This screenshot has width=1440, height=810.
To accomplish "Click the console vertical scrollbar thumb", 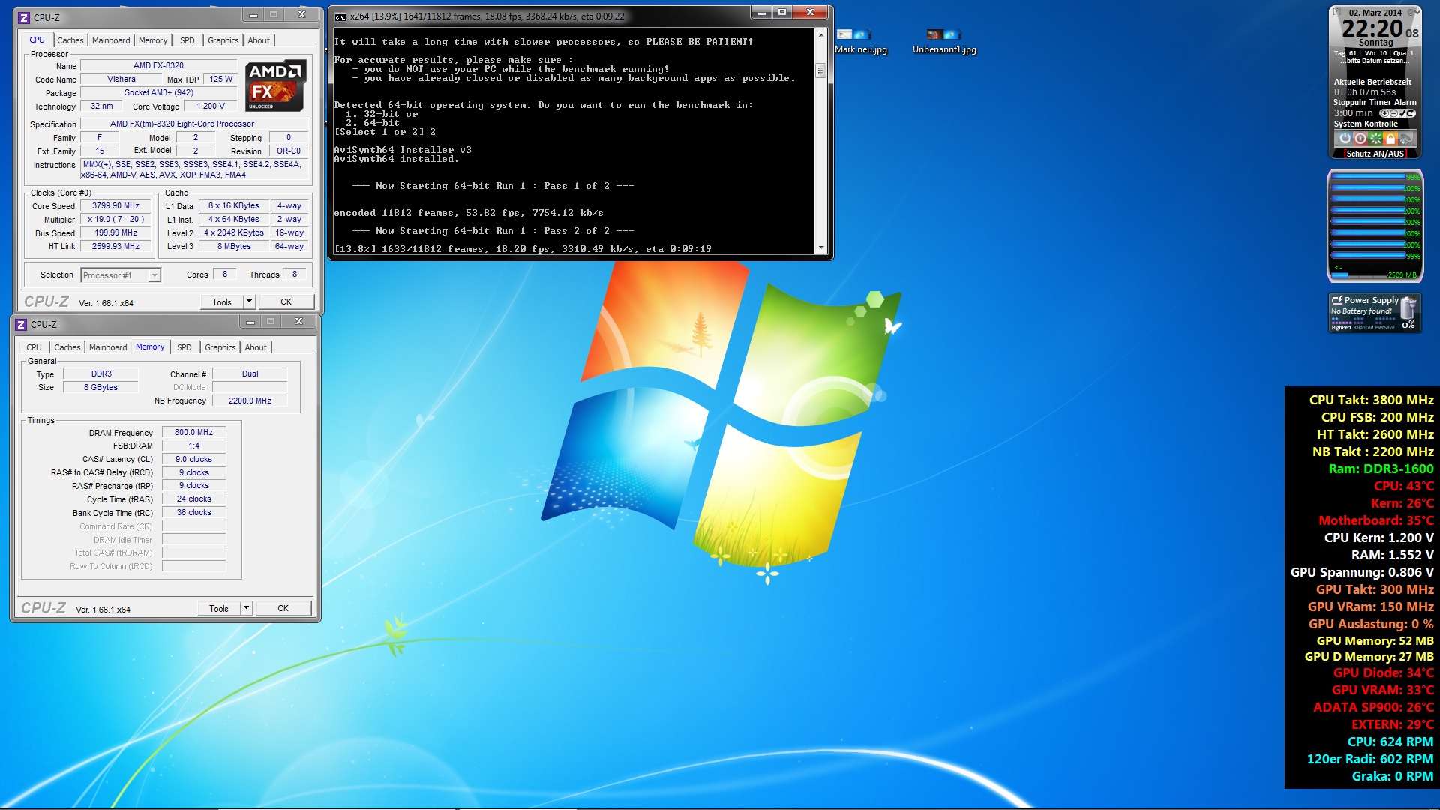I will (x=821, y=70).
